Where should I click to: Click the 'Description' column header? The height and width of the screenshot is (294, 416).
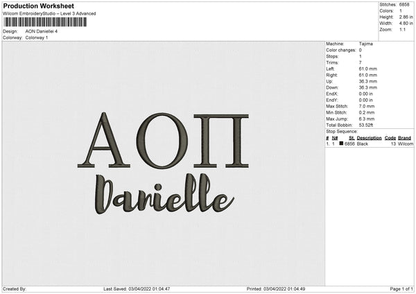[x=369, y=138]
